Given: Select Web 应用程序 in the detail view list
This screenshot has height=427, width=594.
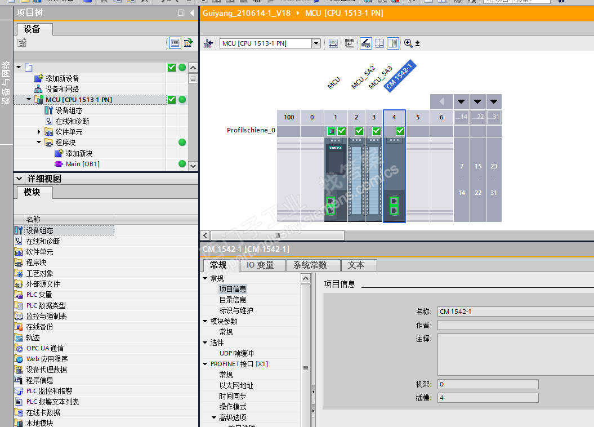Looking at the screenshot, I should pos(47,359).
